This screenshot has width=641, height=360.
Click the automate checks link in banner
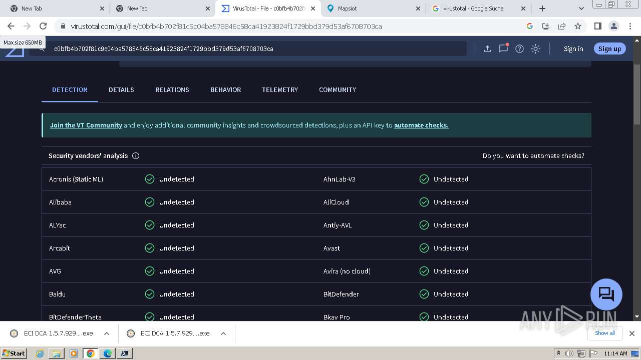421,125
